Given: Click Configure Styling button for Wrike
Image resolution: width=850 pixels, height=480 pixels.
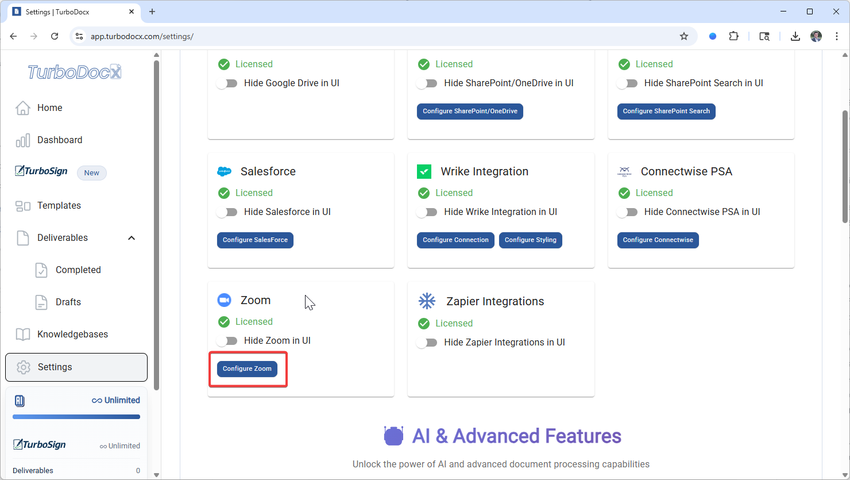Looking at the screenshot, I should (x=531, y=240).
